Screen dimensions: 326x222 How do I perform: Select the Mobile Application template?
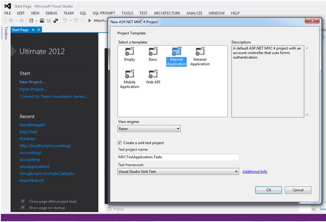click(129, 79)
